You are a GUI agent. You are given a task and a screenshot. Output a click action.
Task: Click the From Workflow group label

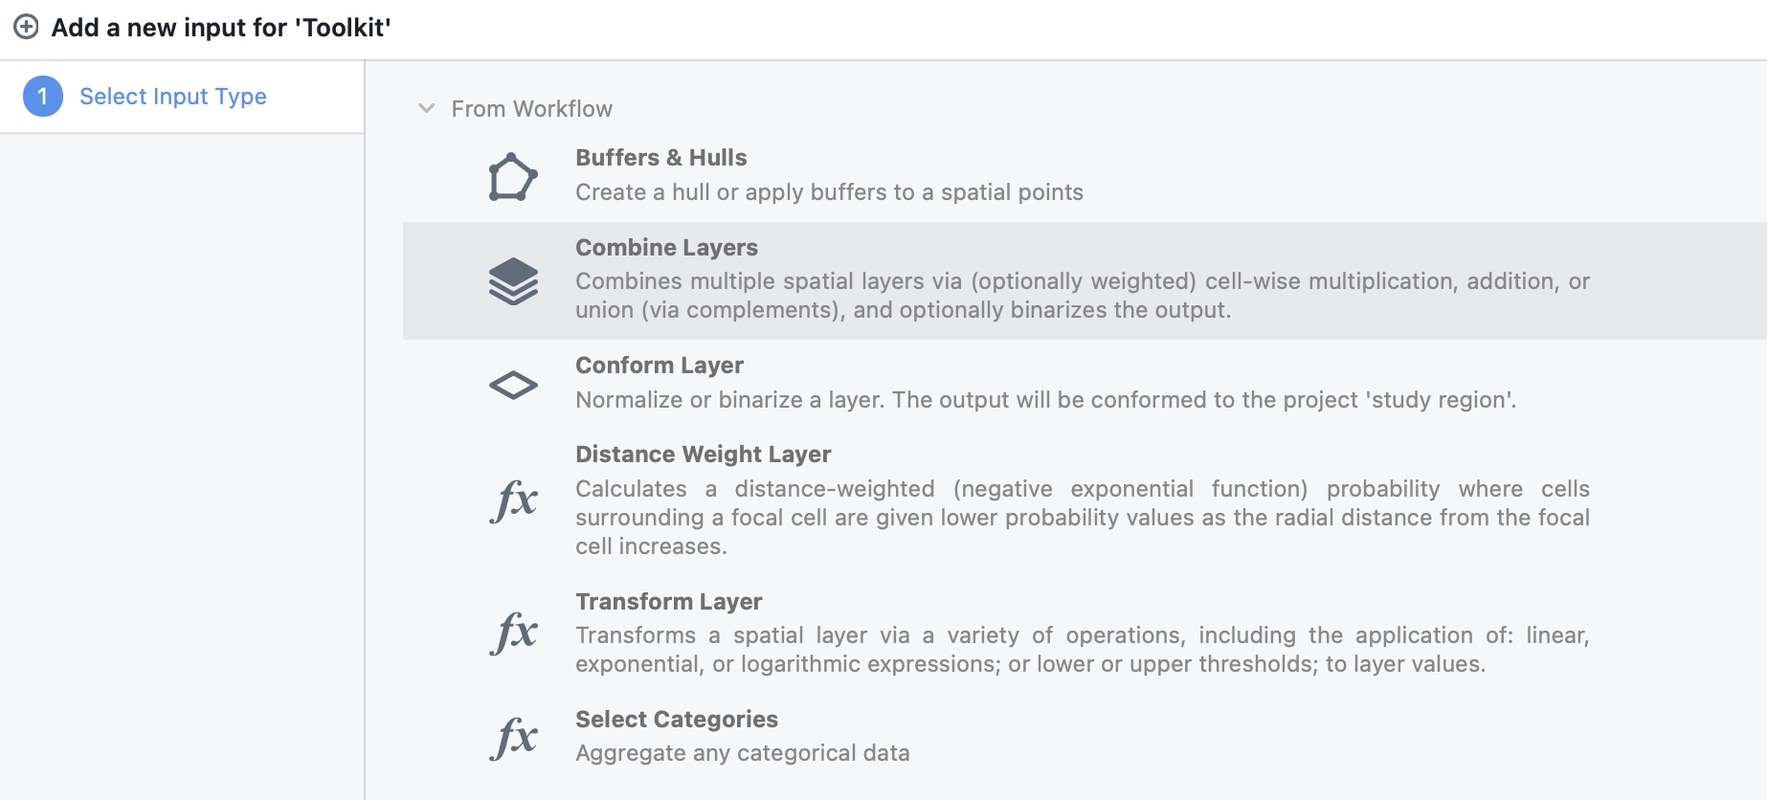coord(531,109)
